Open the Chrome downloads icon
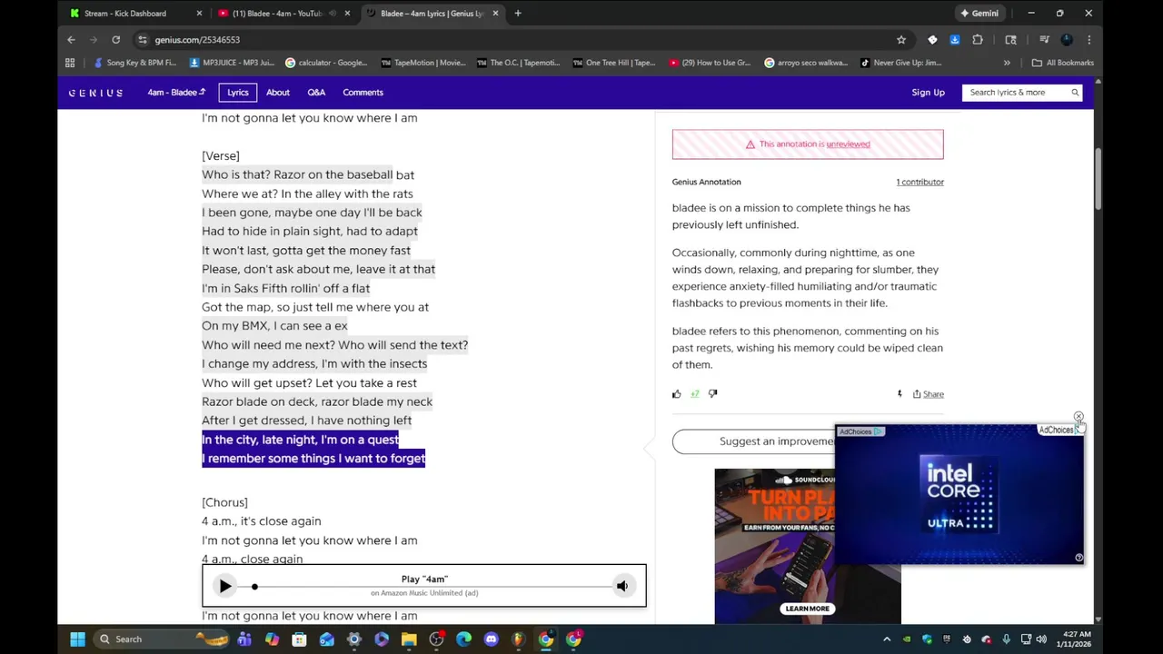 [x=955, y=40]
